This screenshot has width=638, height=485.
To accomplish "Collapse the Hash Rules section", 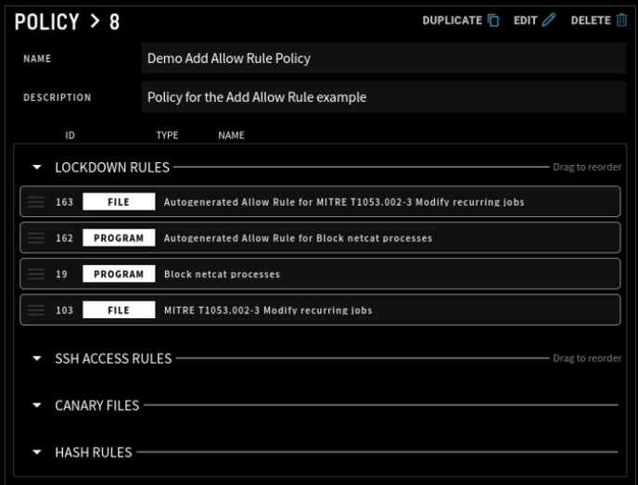I will click(37, 452).
